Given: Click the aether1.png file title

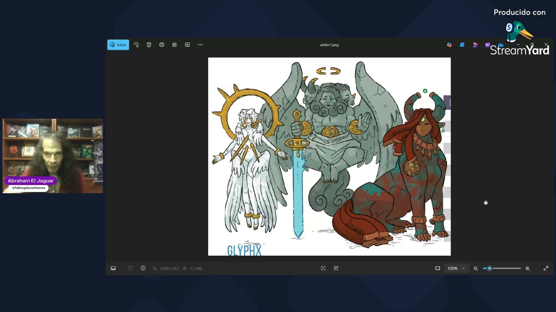Looking at the screenshot, I should pyautogui.click(x=329, y=45).
